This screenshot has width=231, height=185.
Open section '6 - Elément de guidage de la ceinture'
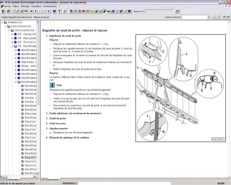pos(68,138)
